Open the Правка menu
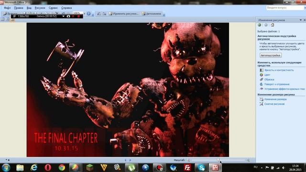Image resolution: width=306 pixels, height=172 pixels. 19,8
